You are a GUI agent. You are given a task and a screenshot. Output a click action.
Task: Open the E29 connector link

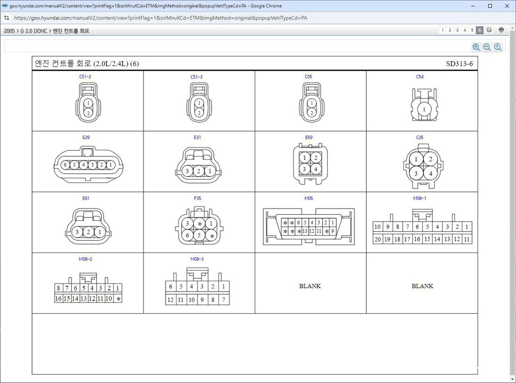86,137
